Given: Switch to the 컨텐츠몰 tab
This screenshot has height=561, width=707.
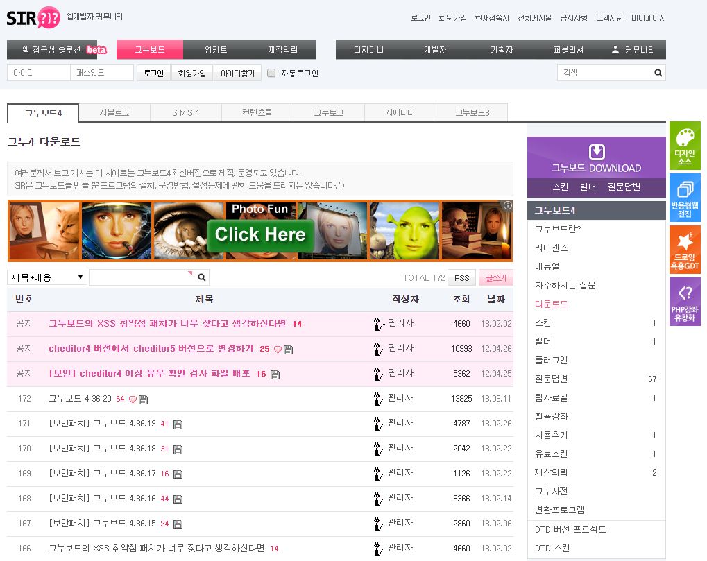Looking at the screenshot, I should click(x=257, y=112).
